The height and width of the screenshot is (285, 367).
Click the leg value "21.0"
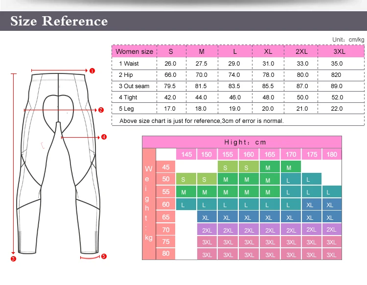pyautogui.click(x=302, y=108)
